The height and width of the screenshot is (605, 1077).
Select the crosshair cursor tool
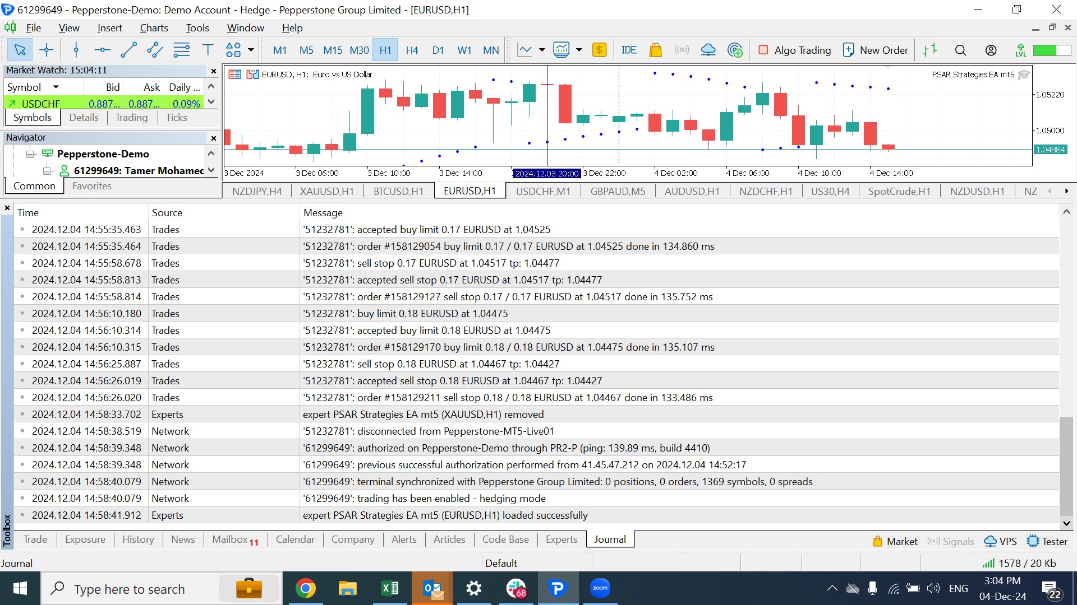click(47, 50)
